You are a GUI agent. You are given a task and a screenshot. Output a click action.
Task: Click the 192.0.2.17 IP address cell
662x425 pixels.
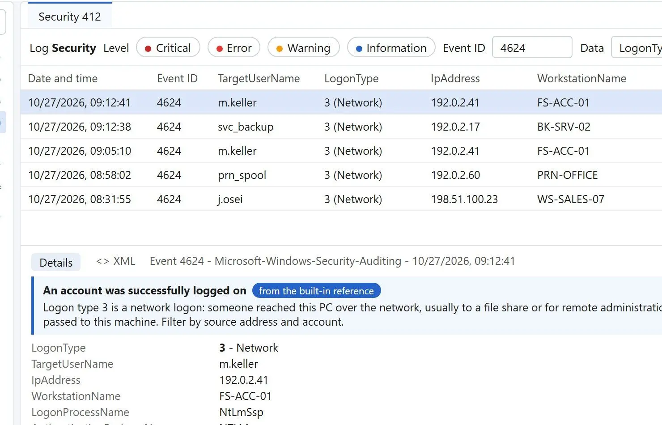(455, 127)
